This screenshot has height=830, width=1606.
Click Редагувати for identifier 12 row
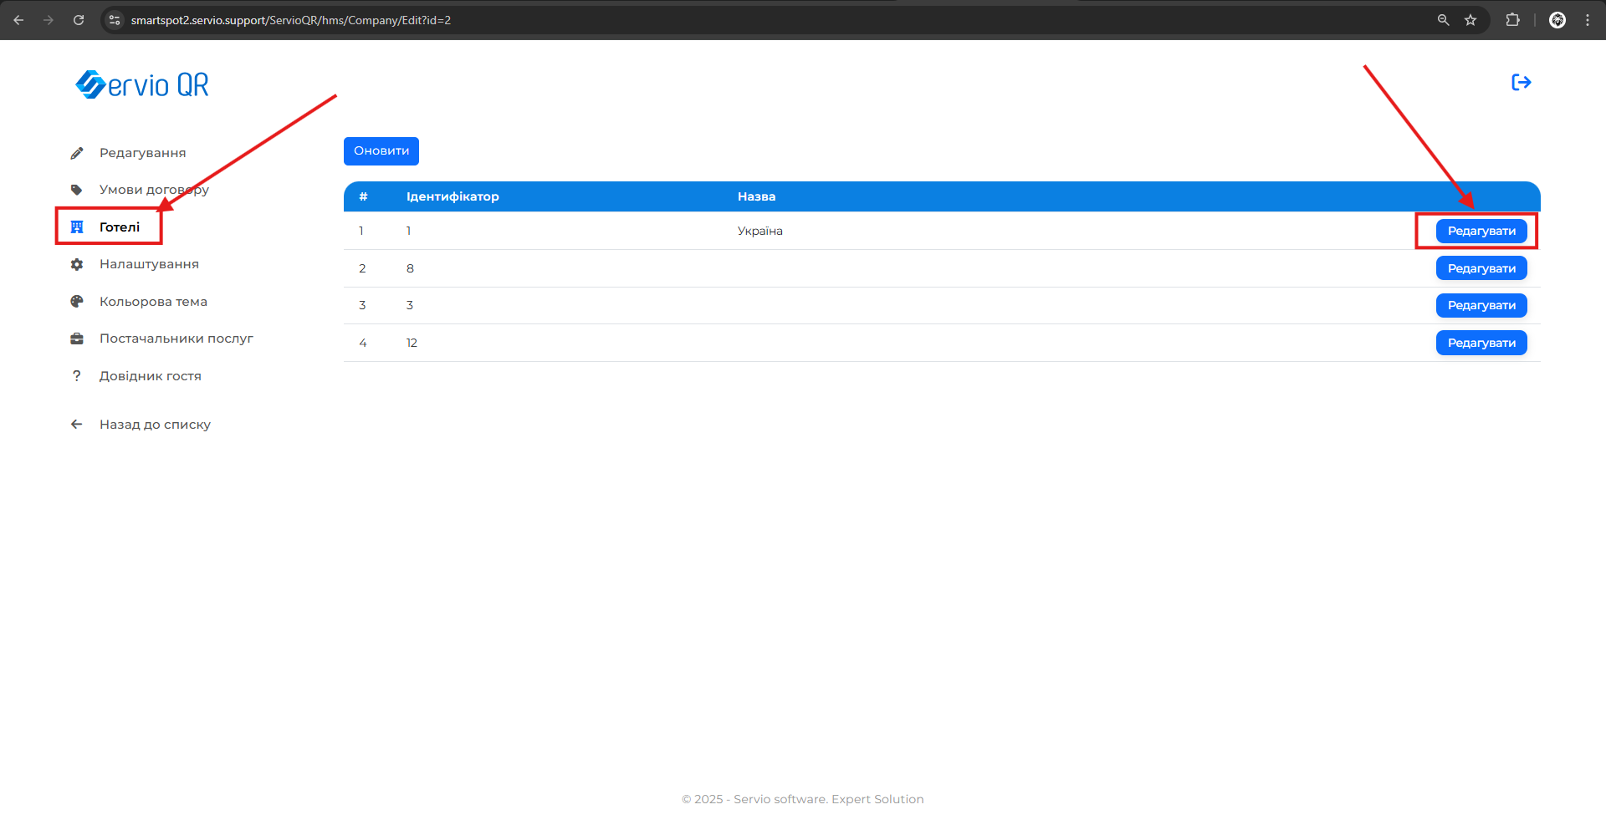click(1481, 343)
